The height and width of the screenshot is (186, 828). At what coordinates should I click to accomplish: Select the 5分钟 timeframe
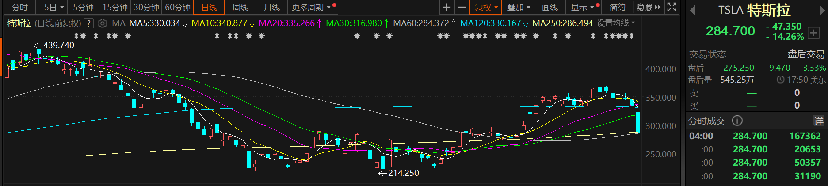(83, 7)
